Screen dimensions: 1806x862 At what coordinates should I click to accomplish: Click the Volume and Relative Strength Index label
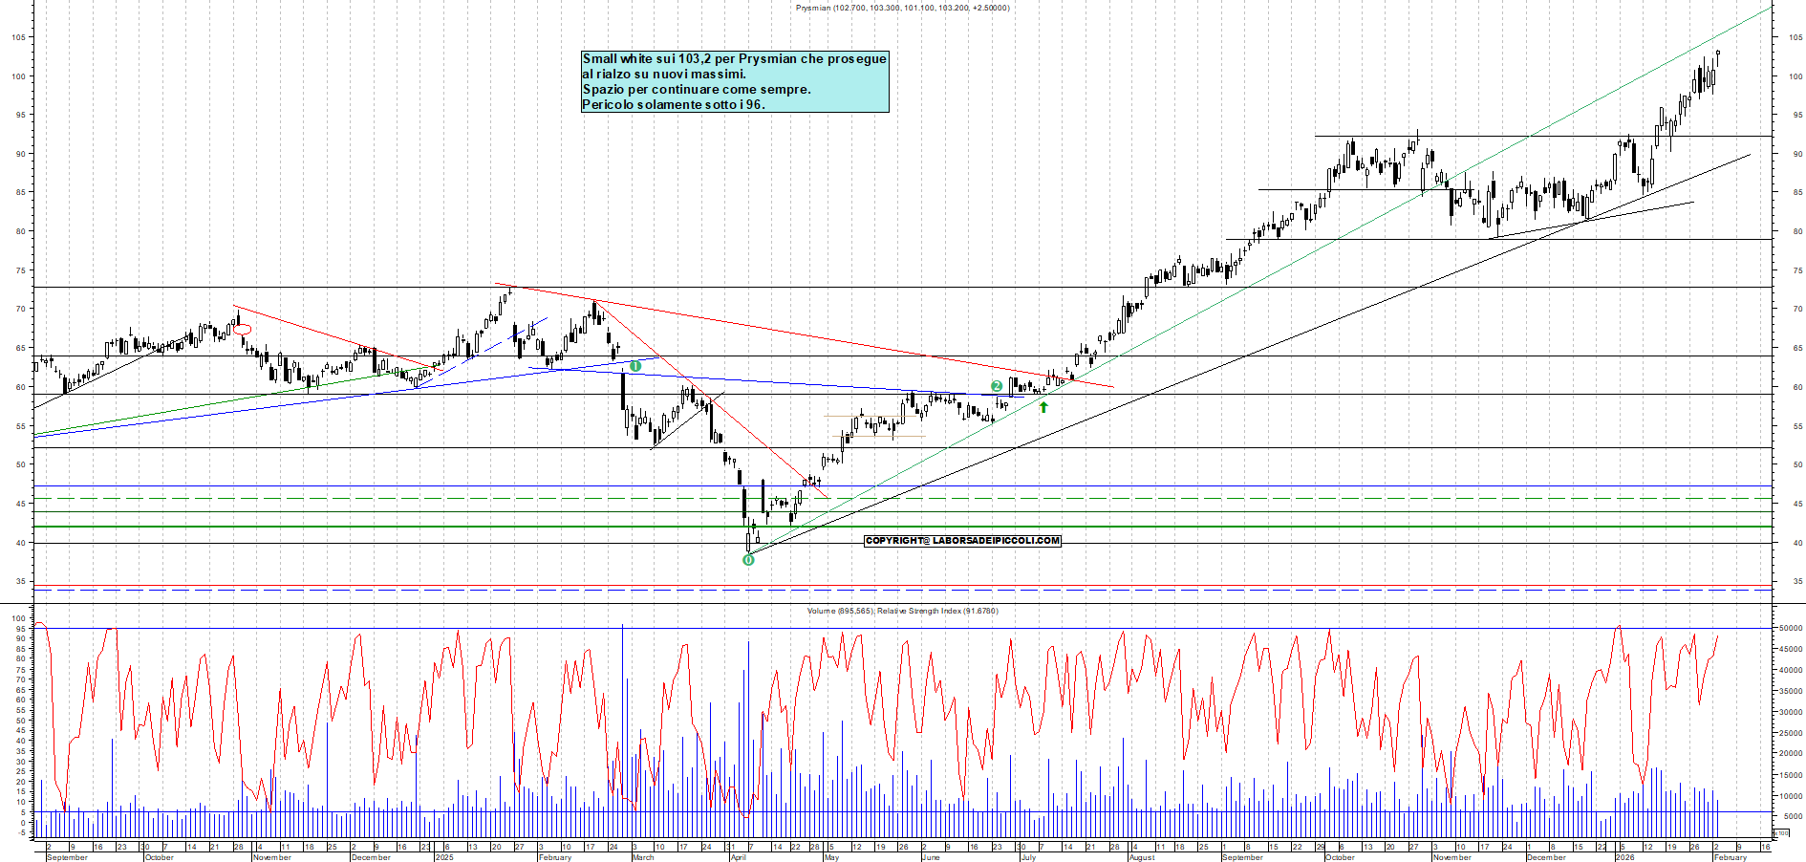pos(902,611)
